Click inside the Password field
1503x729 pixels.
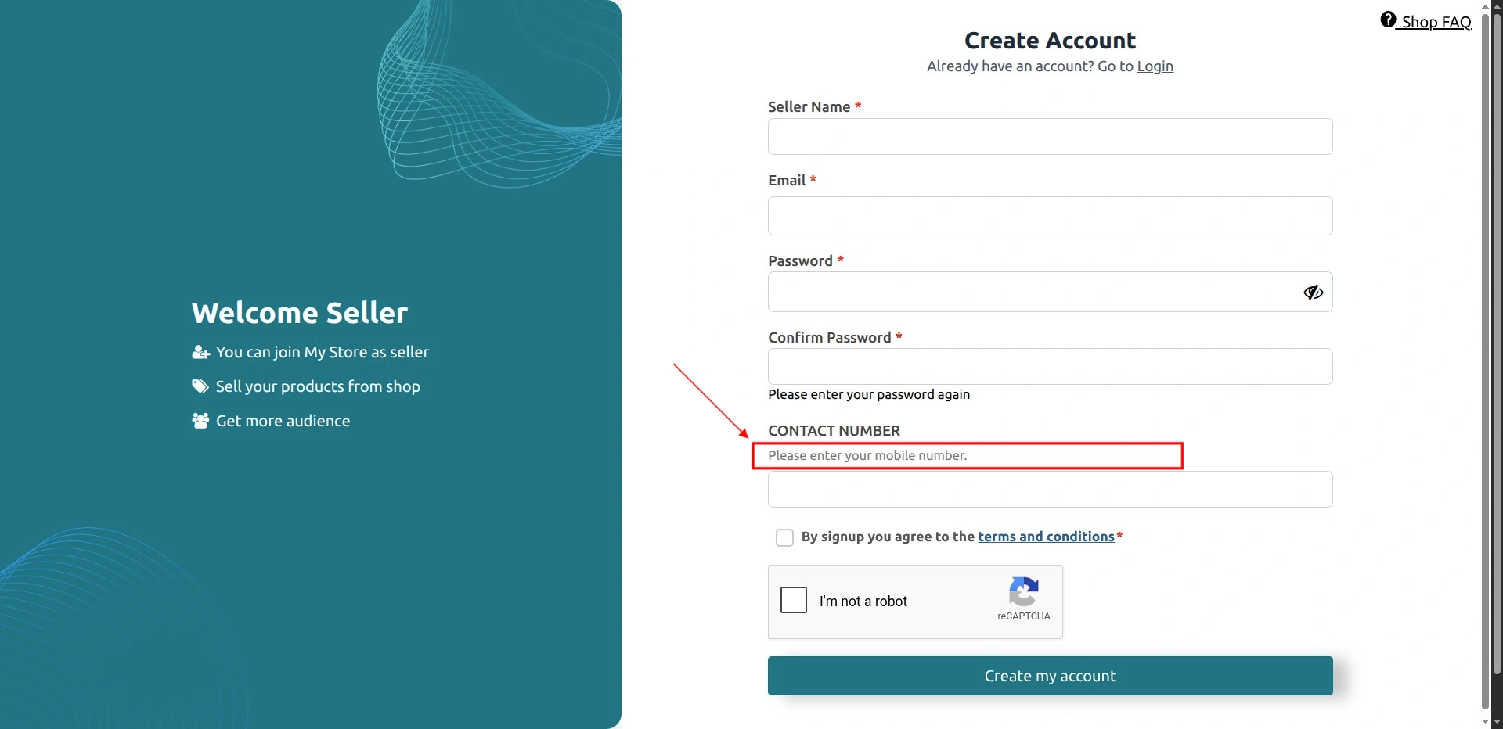coord(1033,292)
